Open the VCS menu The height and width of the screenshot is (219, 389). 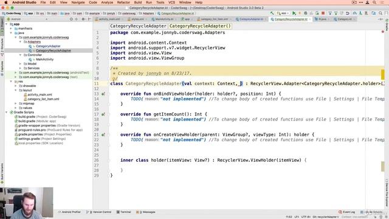pyautogui.click(x=171, y=2)
